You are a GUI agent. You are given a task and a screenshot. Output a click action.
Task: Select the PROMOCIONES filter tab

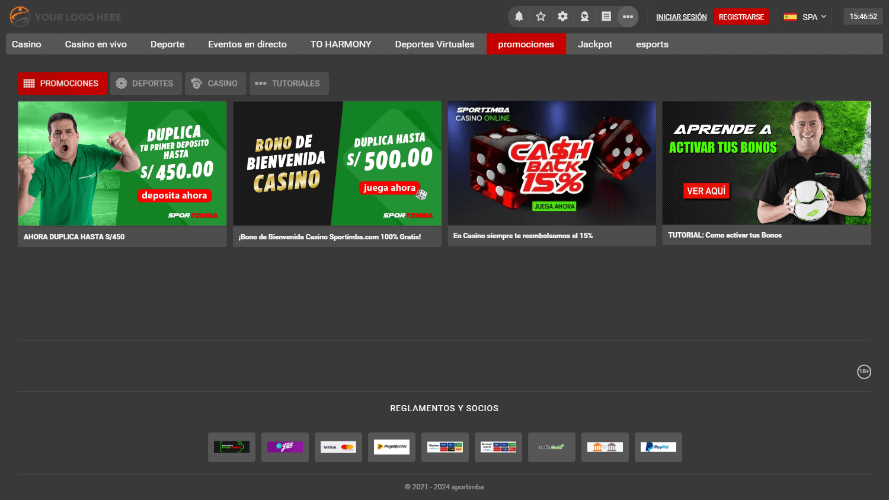(x=62, y=84)
